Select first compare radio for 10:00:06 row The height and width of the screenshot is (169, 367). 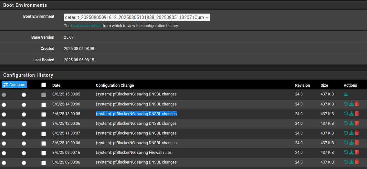pyautogui.click(x=4, y=144)
